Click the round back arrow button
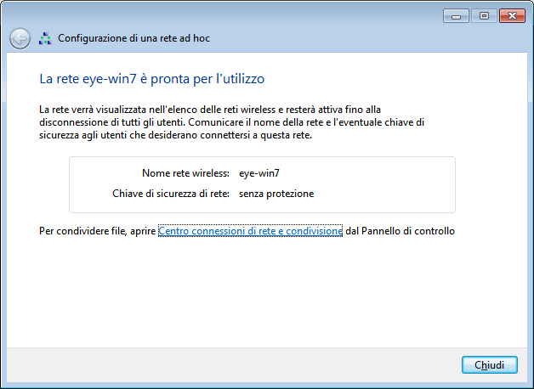534x389 pixels. (20, 38)
